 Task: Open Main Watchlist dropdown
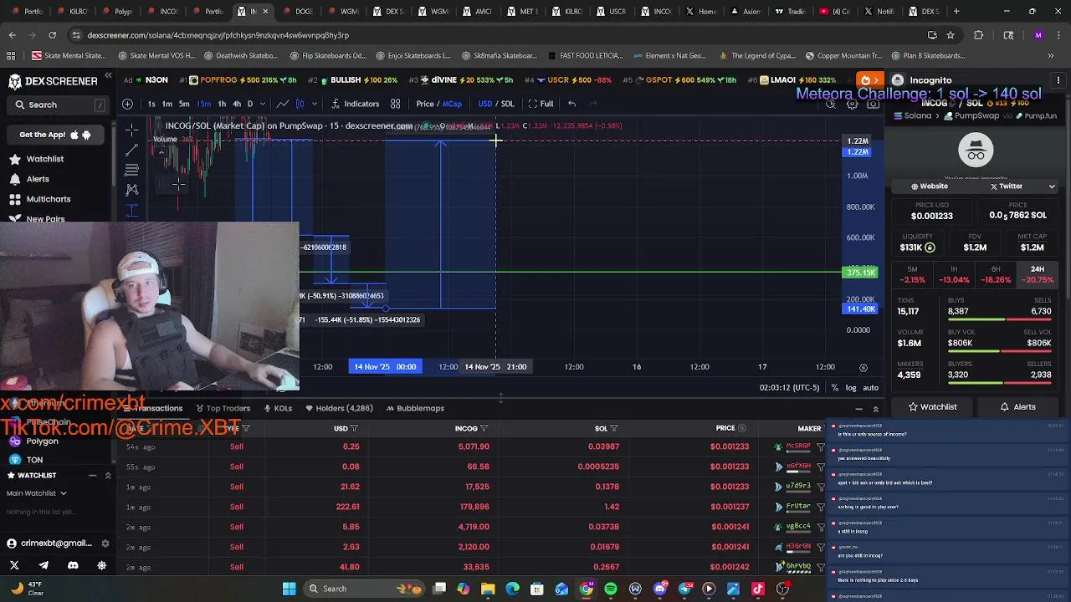click(37, 493)
